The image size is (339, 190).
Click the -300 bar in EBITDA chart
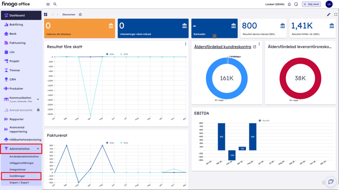232,155
